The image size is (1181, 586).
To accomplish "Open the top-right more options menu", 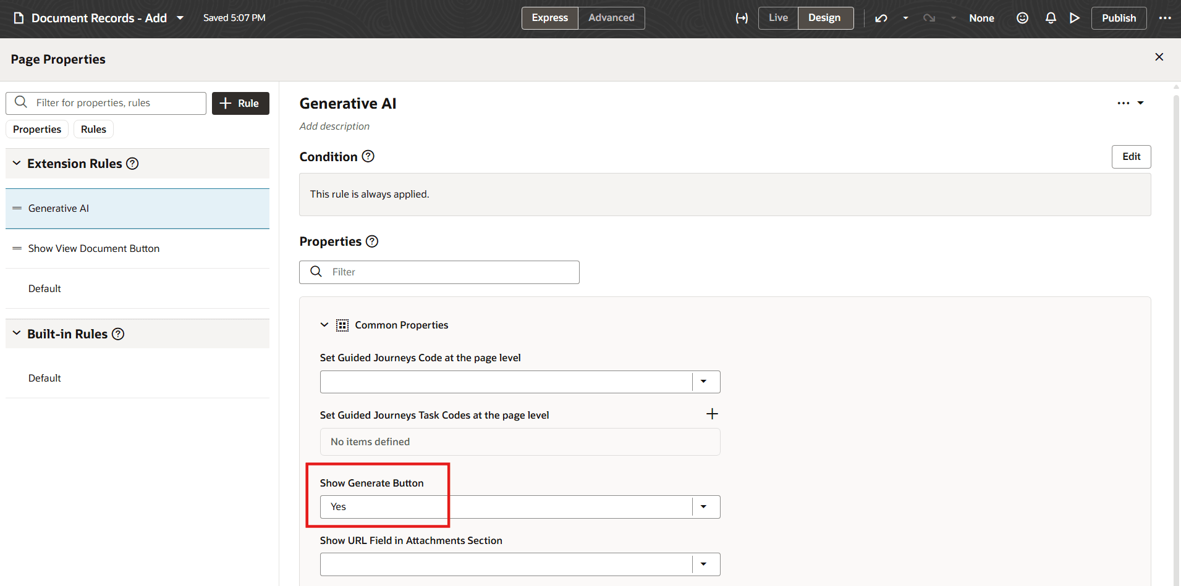I will pyautogui.click(x=1165, y=19).
